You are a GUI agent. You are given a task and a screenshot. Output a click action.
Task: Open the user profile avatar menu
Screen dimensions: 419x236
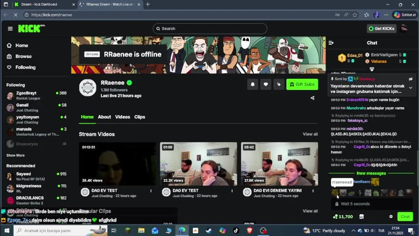click(404, 29)
